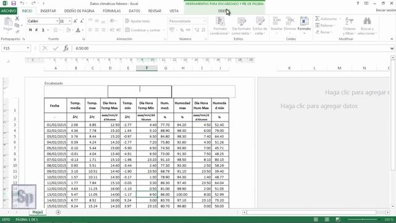Toggle italic formatting (K)
The width and height of the screenshot is (396, 223).
pyautogui.click(x=37, y=30)
